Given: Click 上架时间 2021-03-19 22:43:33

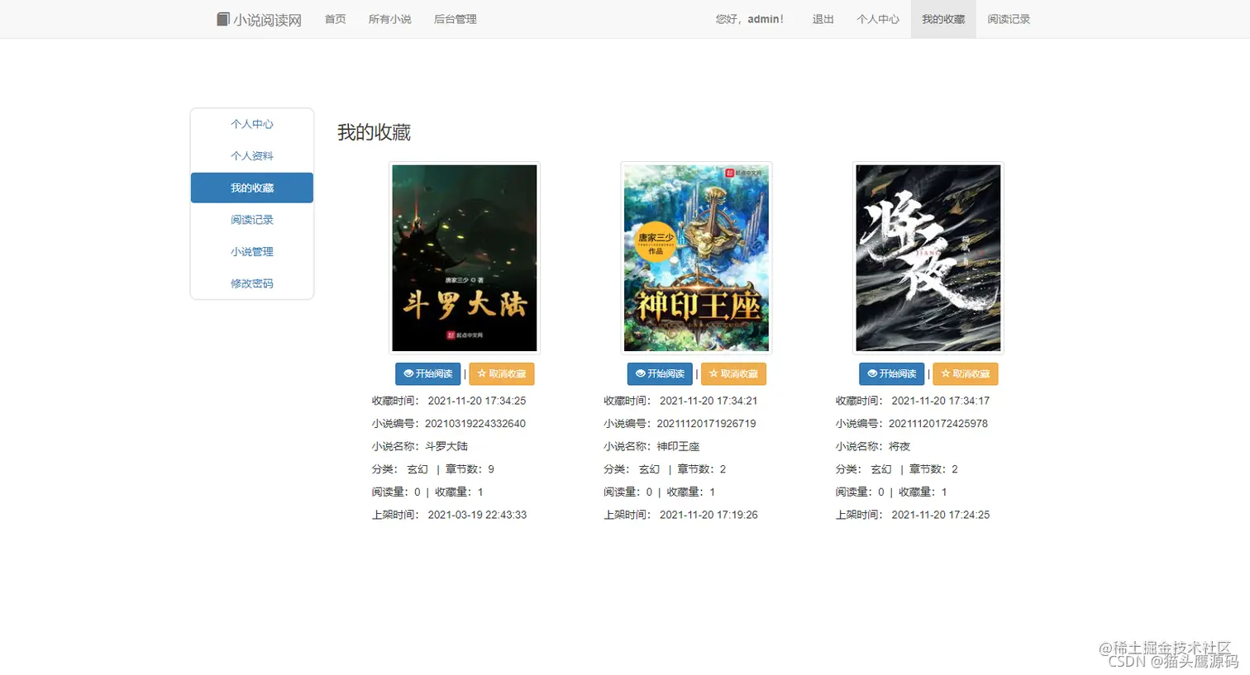Looking at the screenshot, I should tap(449, 515).
